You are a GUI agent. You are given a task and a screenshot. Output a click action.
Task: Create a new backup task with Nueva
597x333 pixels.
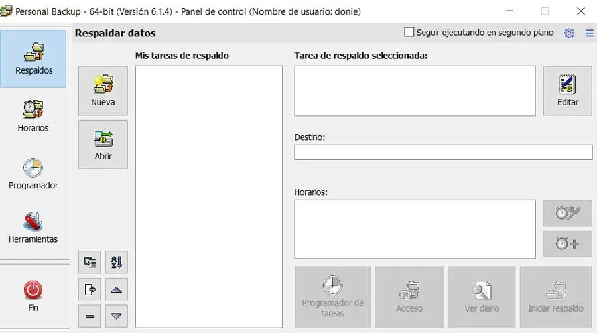click(103, 91)
